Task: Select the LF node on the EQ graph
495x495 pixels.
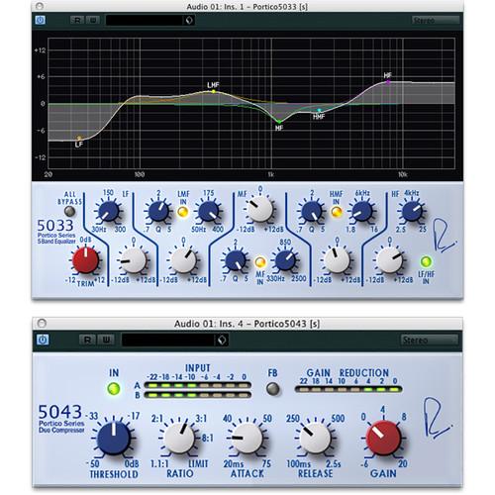Action: (79, 138)
